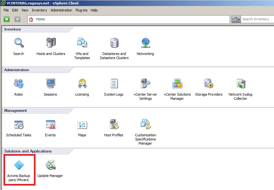Click the forward navigation arrow button
The height and width of the screenshot is (190, 274).
pos(17,19)
